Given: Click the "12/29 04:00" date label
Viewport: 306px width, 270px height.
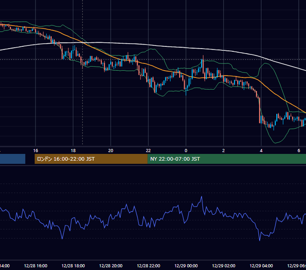Looking at the screenshot, I should tap(261, 265).
